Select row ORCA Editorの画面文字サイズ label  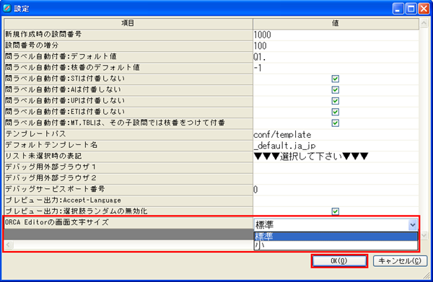[128, 223]
